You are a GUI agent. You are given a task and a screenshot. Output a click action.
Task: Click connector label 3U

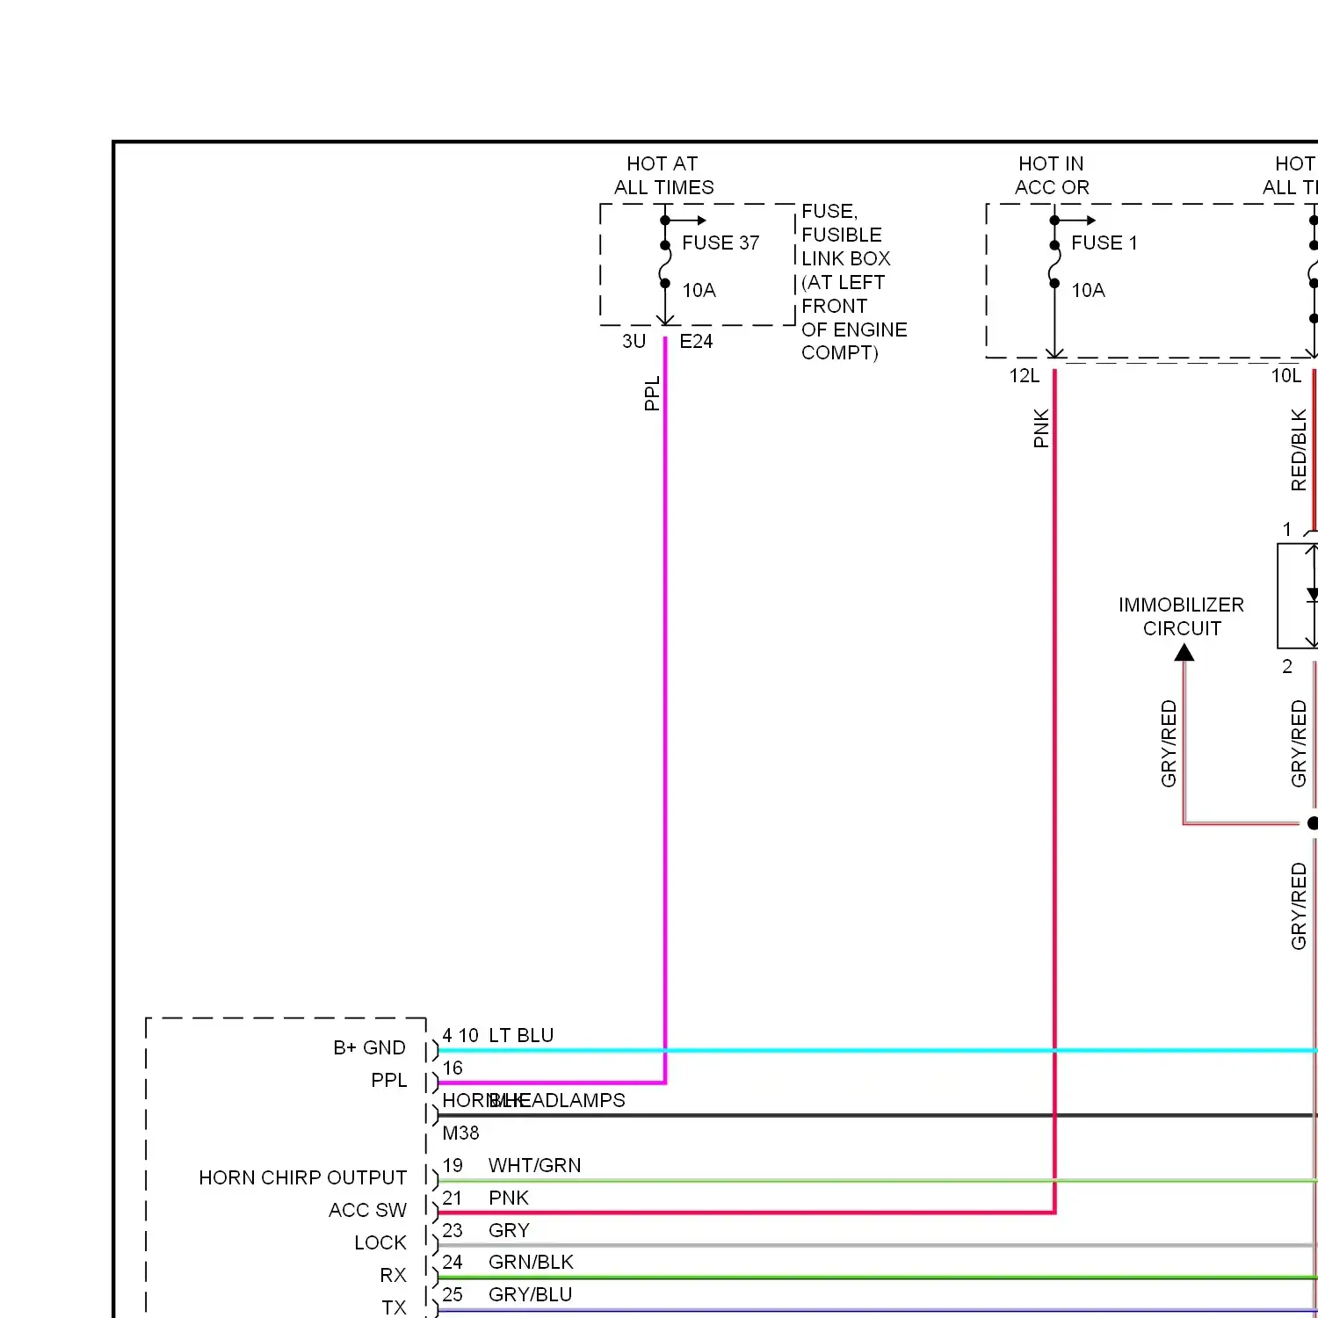634,341
